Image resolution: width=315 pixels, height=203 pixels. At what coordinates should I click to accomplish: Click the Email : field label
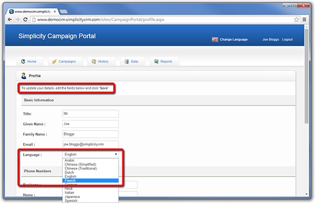point(29,144)
